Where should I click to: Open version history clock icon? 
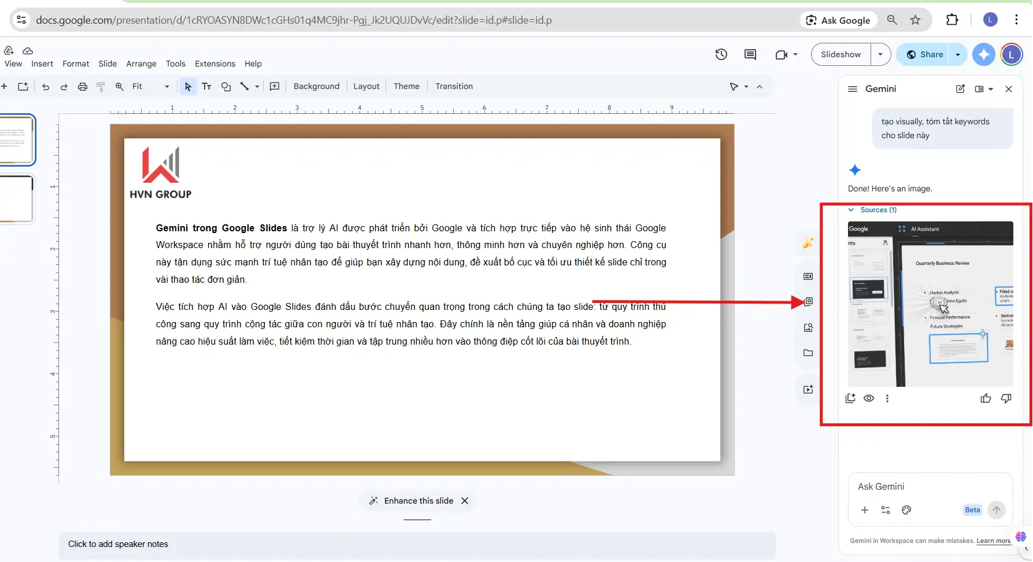point(721,54)
